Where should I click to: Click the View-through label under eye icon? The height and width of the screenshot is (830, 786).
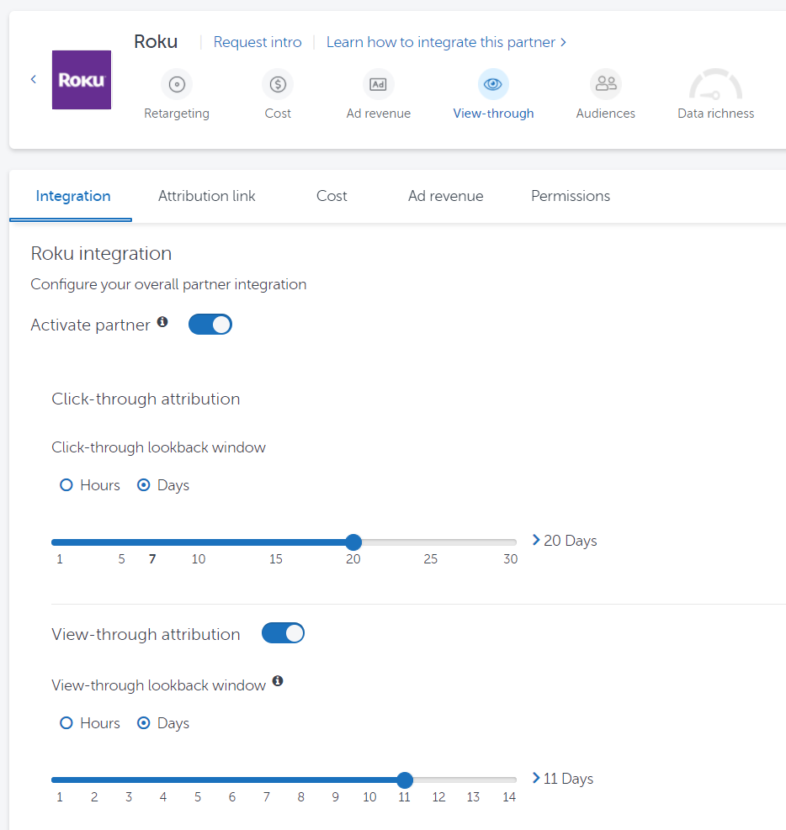pos(494,114)
